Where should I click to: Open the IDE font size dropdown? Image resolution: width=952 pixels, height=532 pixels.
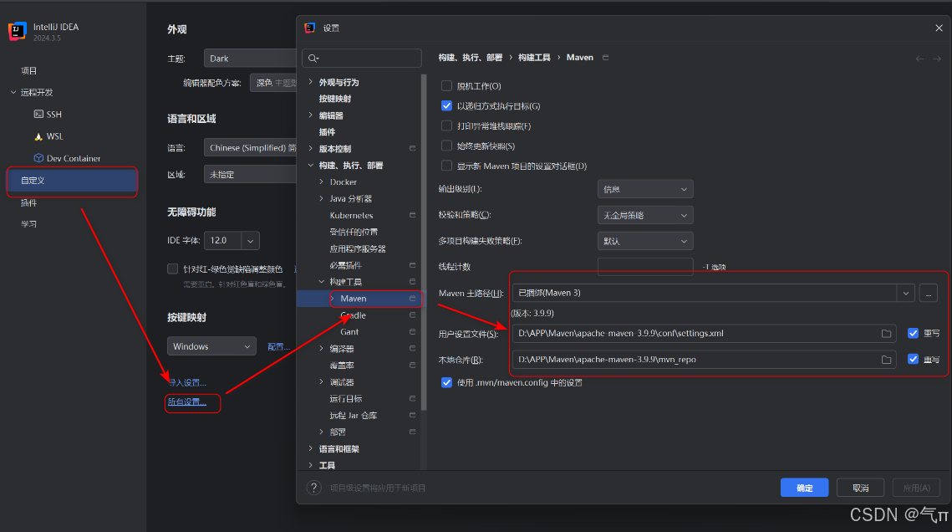click(250, 241)
